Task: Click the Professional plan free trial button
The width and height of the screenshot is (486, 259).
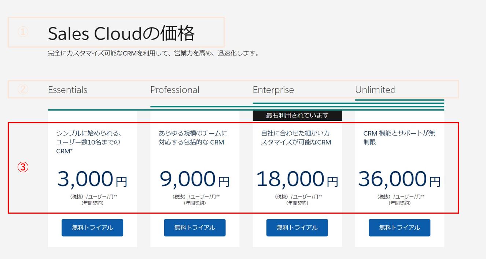Action: (195, 227)
